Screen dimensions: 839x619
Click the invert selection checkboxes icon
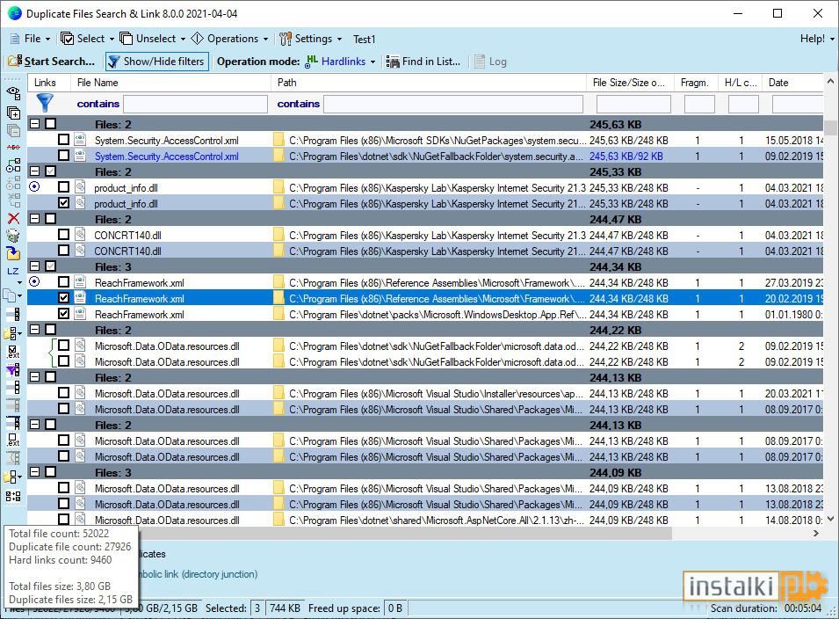pyautogui.click(x=13, y=497)
